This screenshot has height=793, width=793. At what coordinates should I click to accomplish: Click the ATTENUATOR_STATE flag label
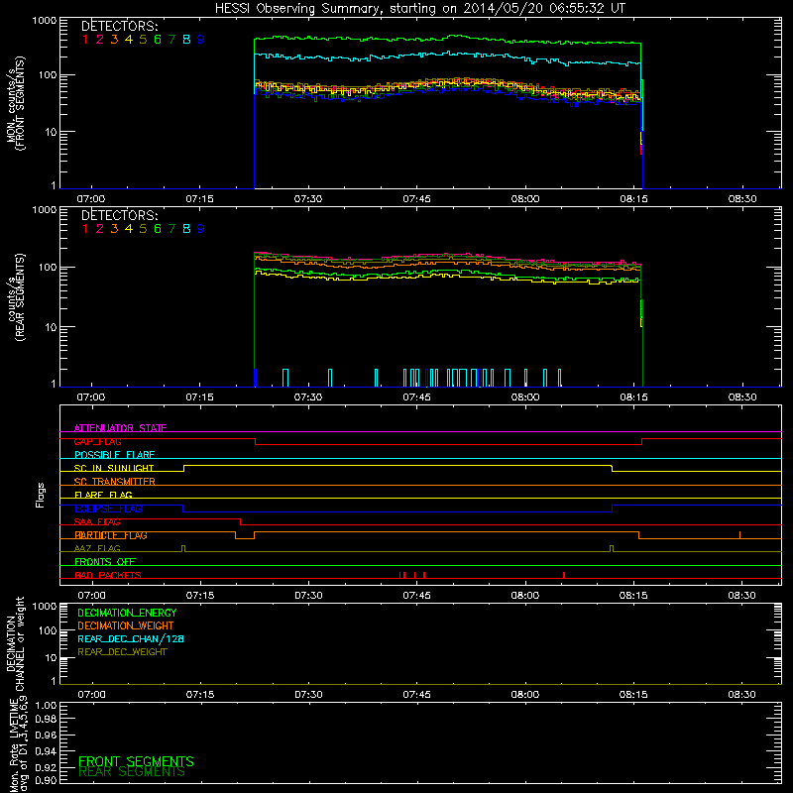tap(120, 428)
